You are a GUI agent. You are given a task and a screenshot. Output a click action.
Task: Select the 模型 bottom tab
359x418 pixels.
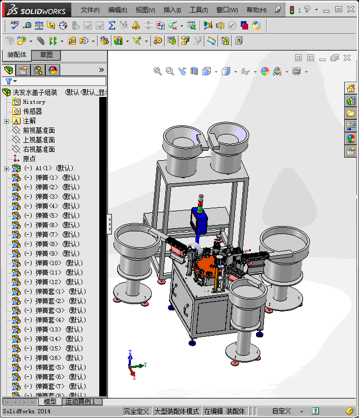[50, 402]
